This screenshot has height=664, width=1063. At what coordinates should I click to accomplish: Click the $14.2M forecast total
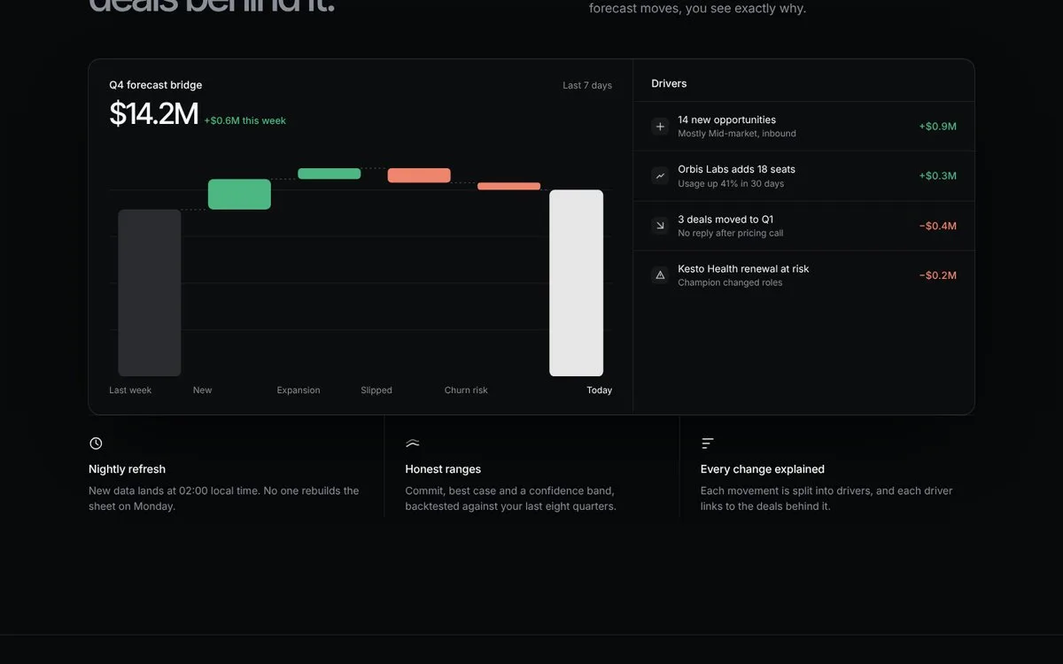tap(153, 114)
